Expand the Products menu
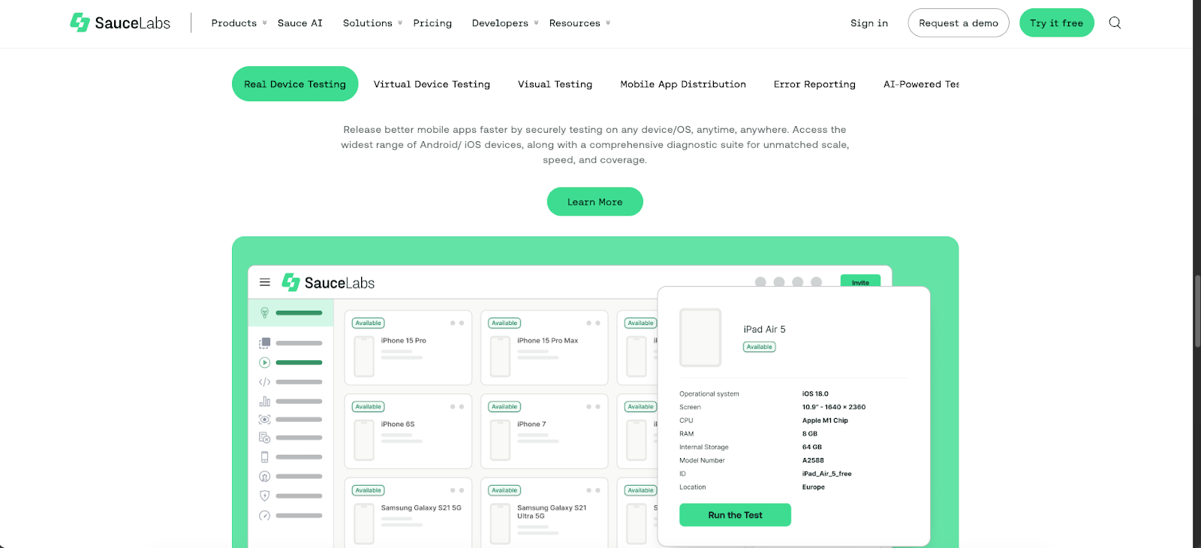Image resolution: width=1201 pixels, height=548 pixels. 239,23
